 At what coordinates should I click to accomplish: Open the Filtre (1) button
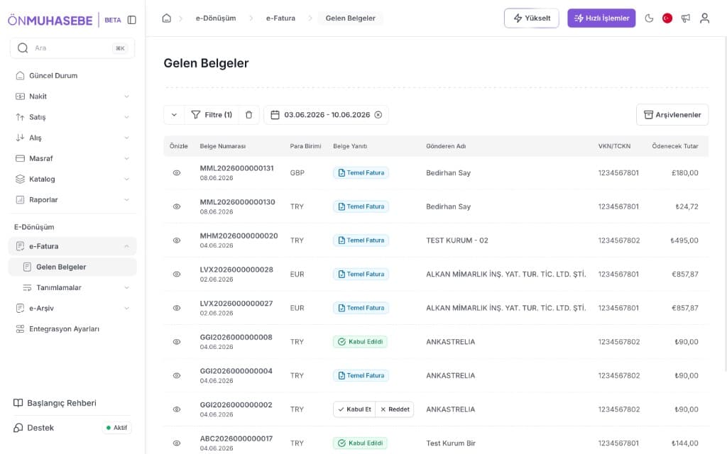coord(212,115)
